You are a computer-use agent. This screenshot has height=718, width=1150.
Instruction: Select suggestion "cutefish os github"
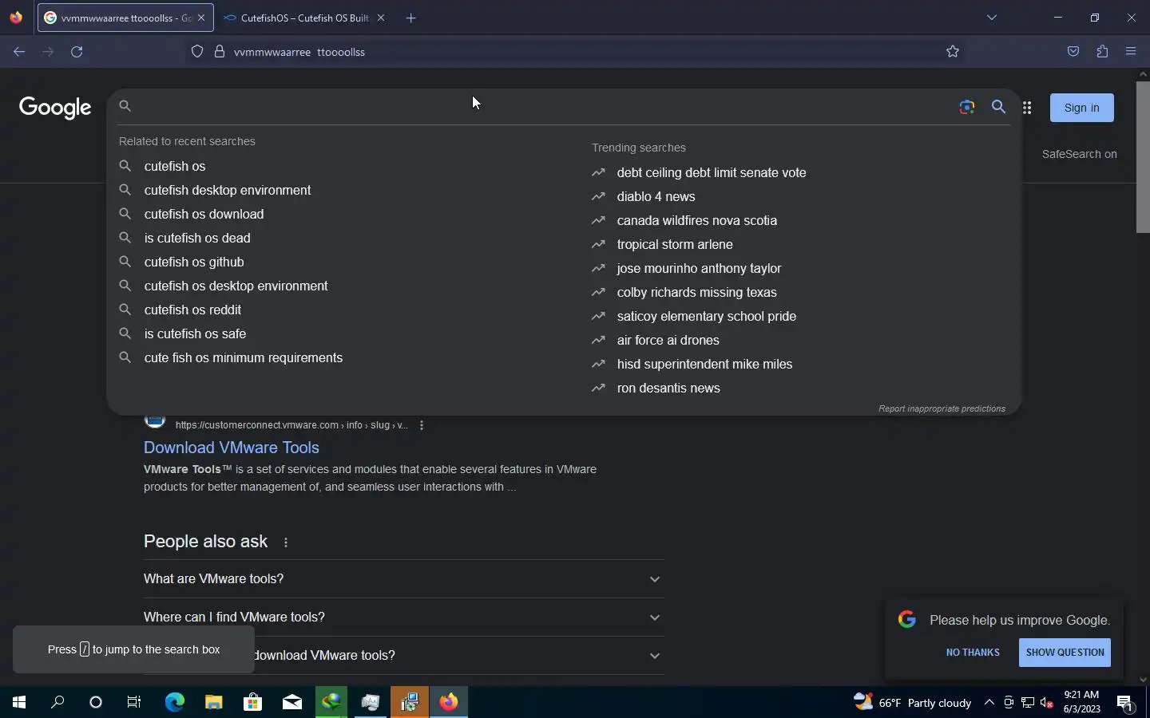click(x=194, y=262)
